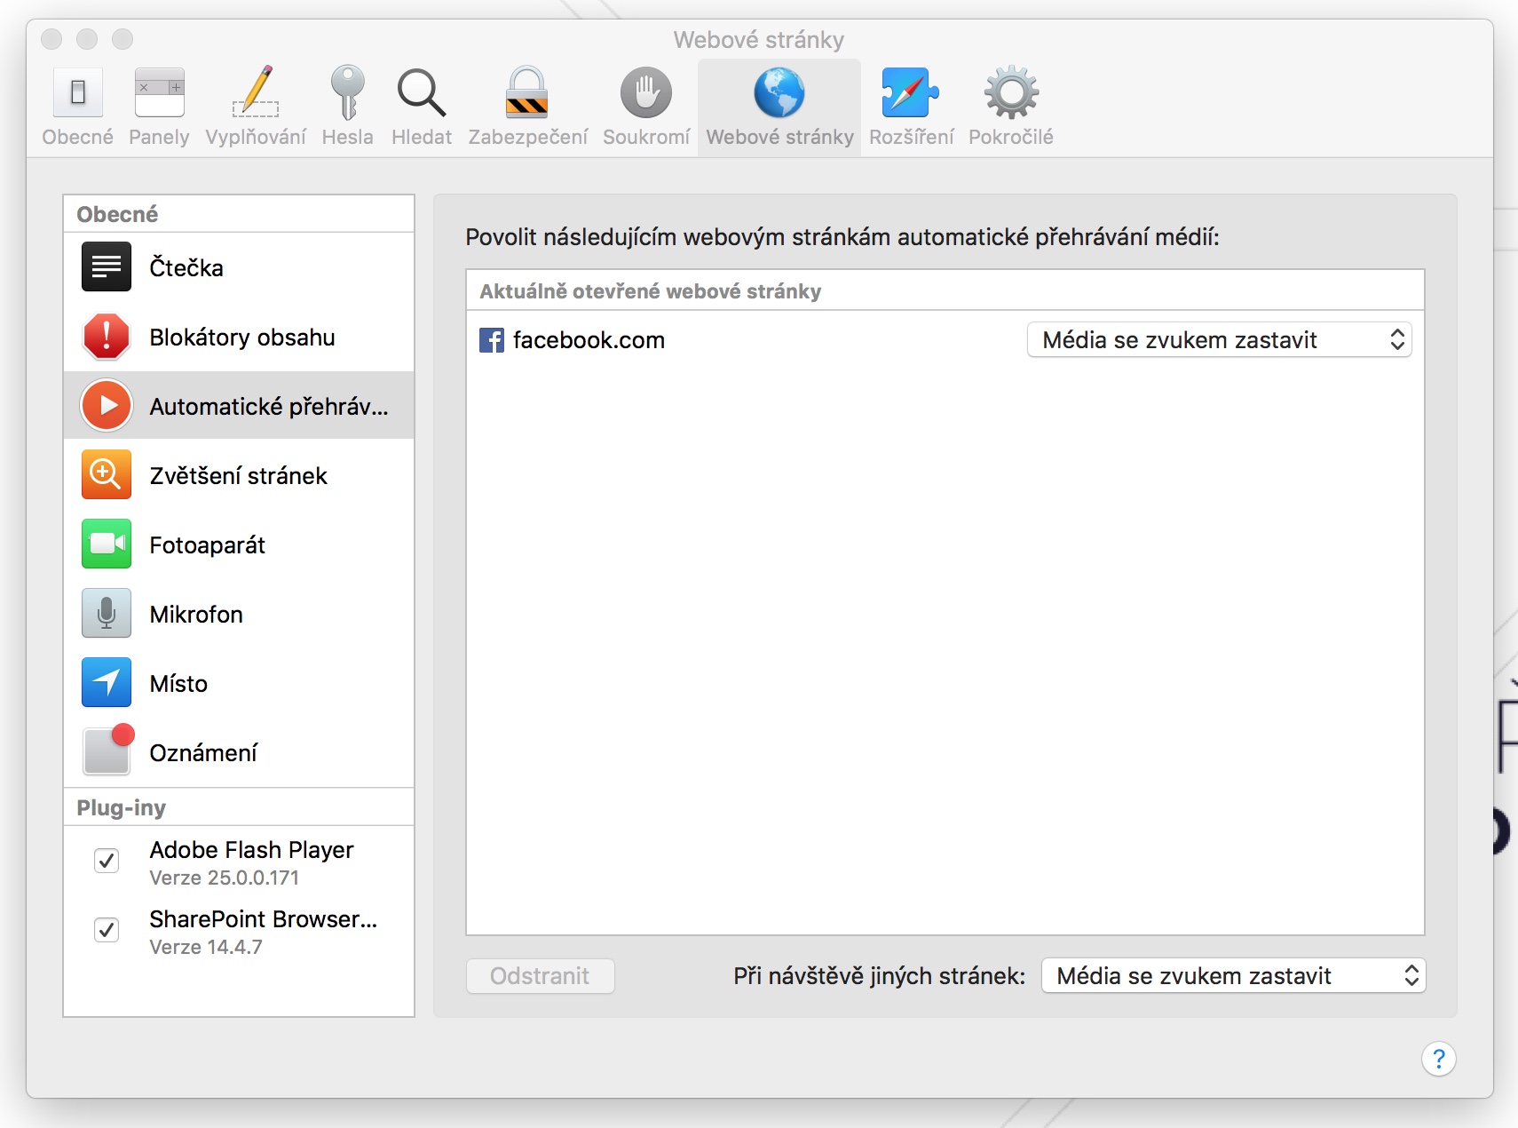Click the Vyplňování tab label
The height and width of the screenshot is (1128, 1518).
[x=256, y=137]
